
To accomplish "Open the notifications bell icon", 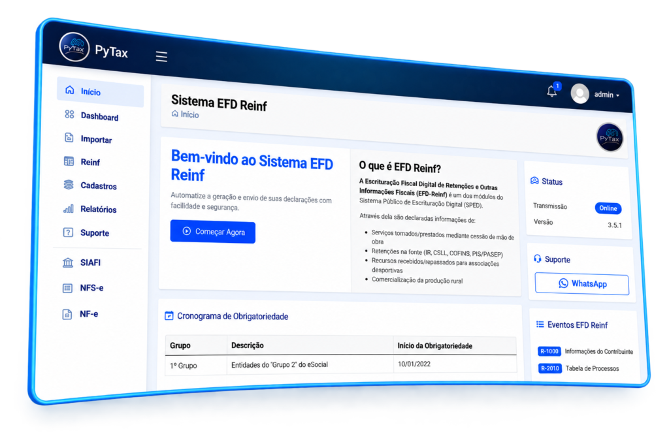I will click(x=552, y=91).
